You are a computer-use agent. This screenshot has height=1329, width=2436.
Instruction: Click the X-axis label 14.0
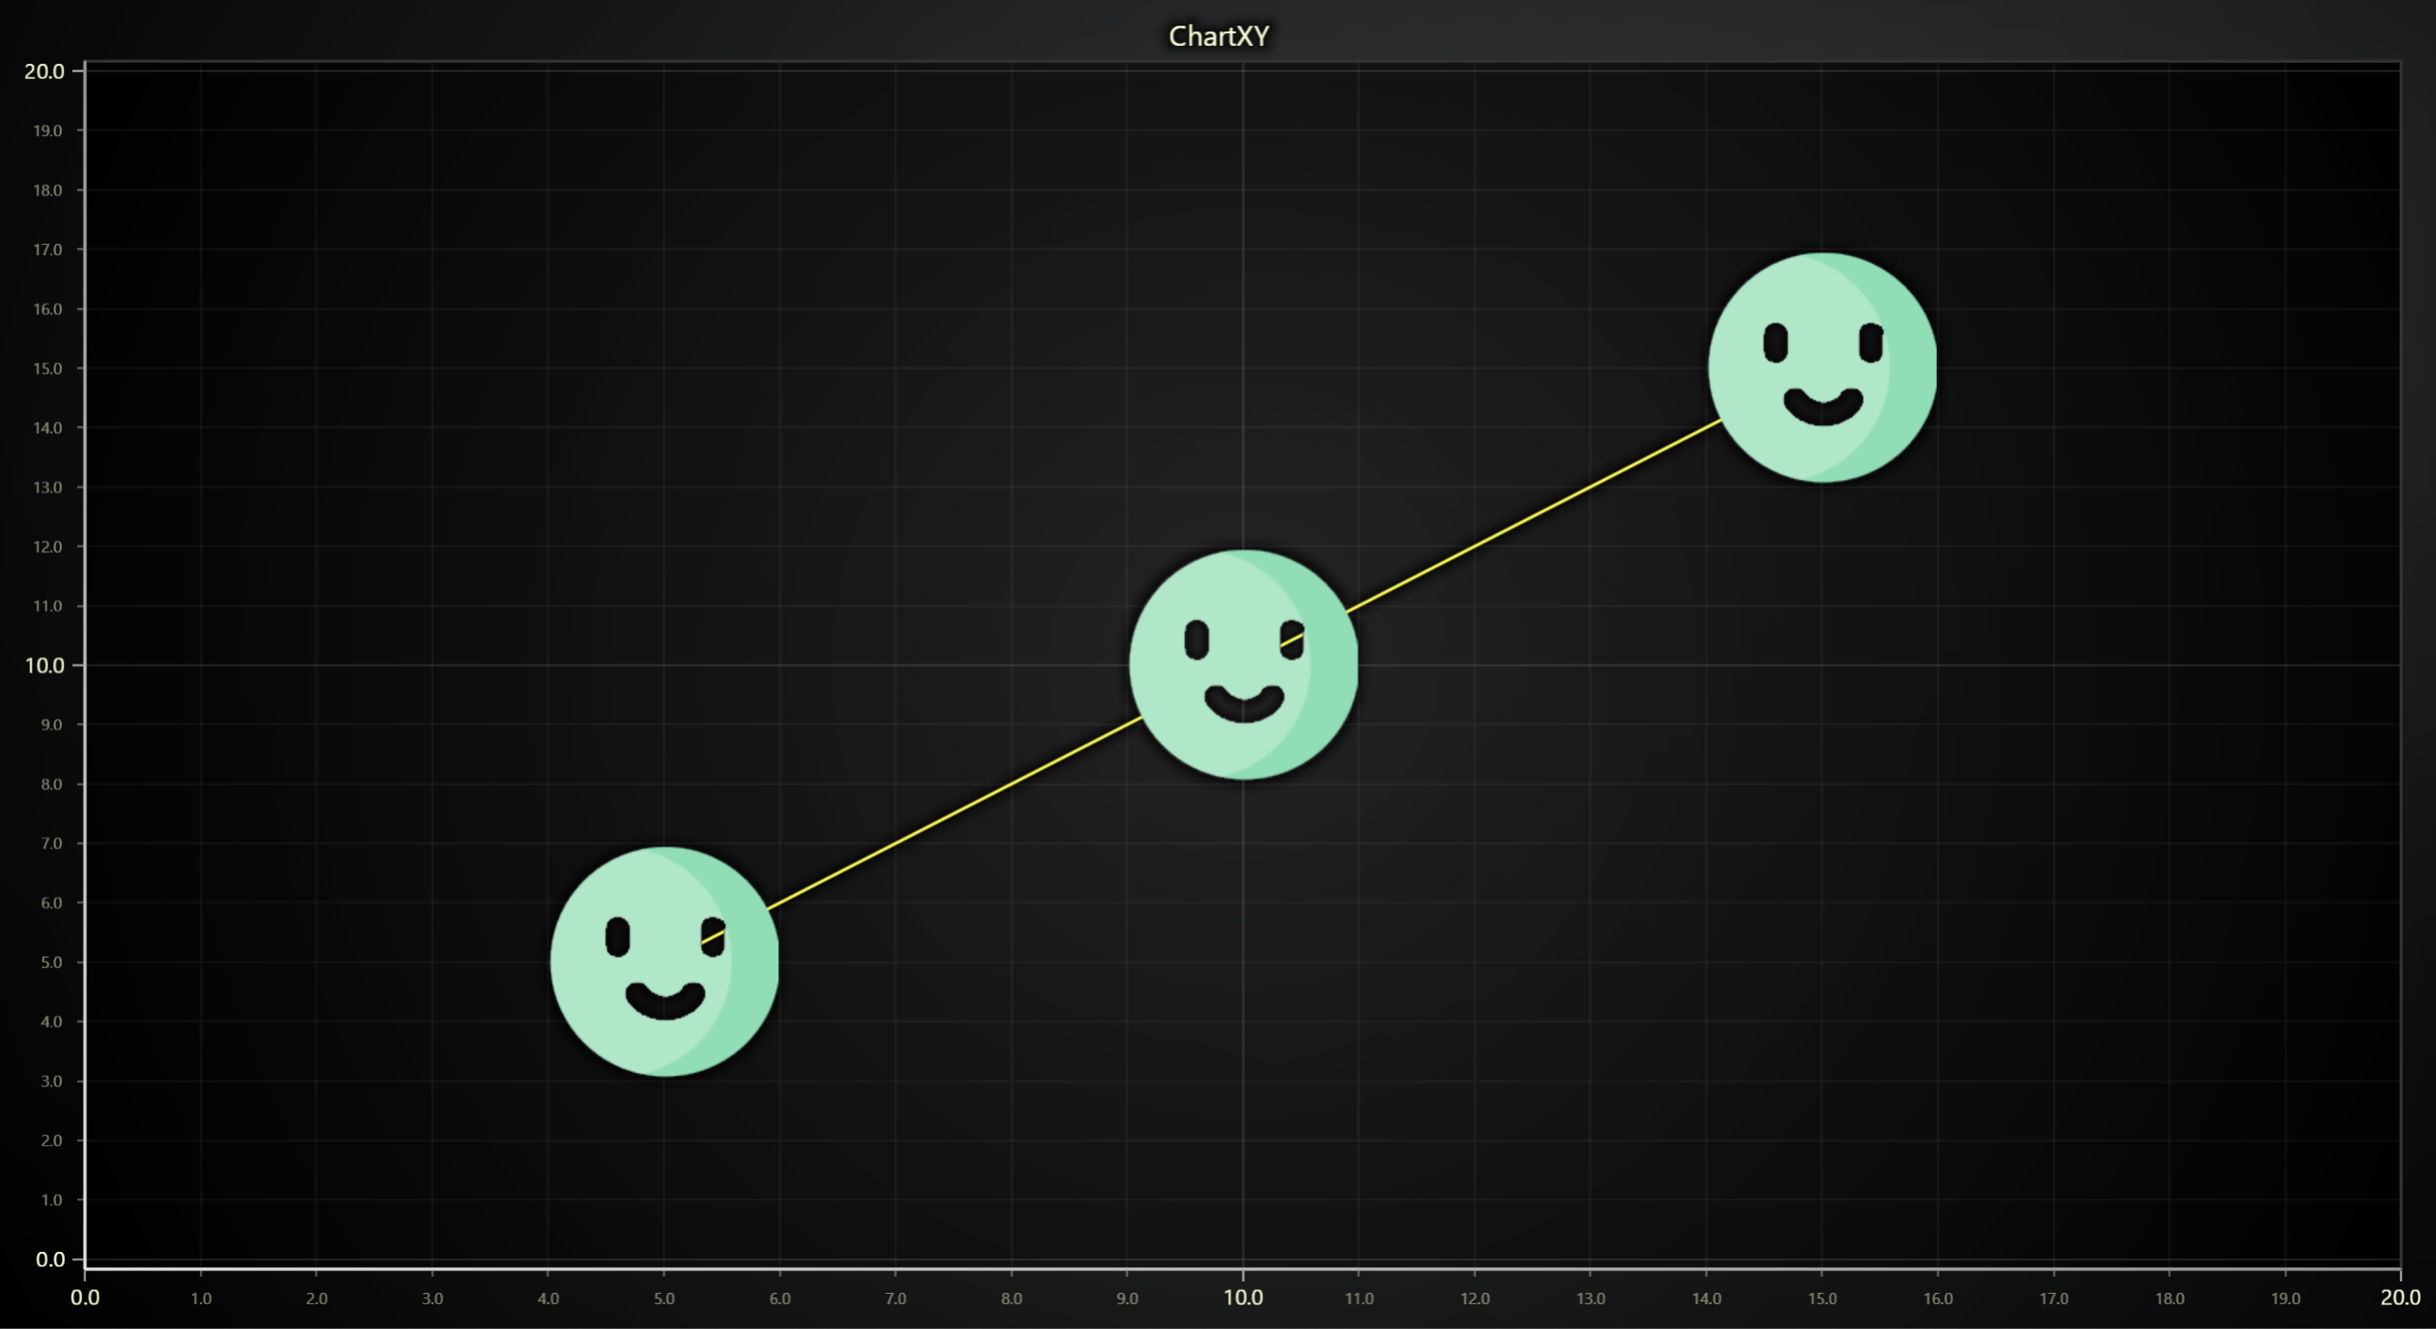pyautogui.click(x=1706, y=1299)
